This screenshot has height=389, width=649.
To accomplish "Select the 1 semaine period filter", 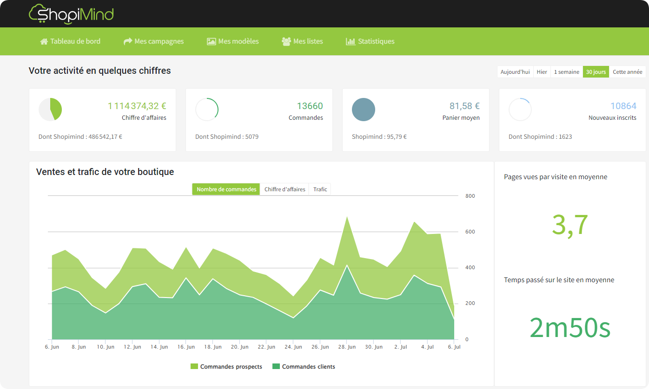I will tap(567, 72).
